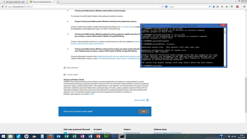
Task: Click the address bar URL field
Action: [x=82, y=7]
